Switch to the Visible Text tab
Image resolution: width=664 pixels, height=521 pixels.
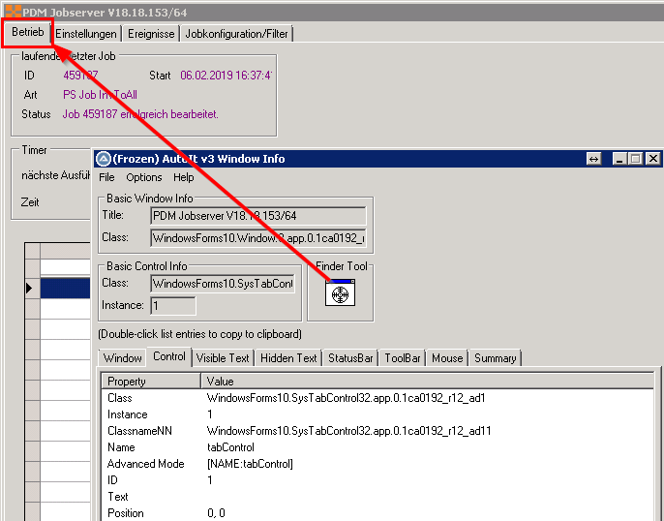coord(223,358)
